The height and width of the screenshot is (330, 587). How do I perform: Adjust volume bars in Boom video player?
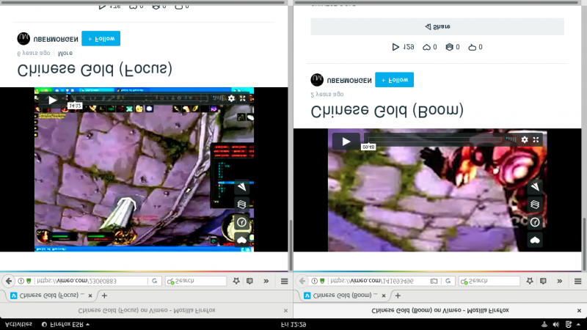(511, 139)
